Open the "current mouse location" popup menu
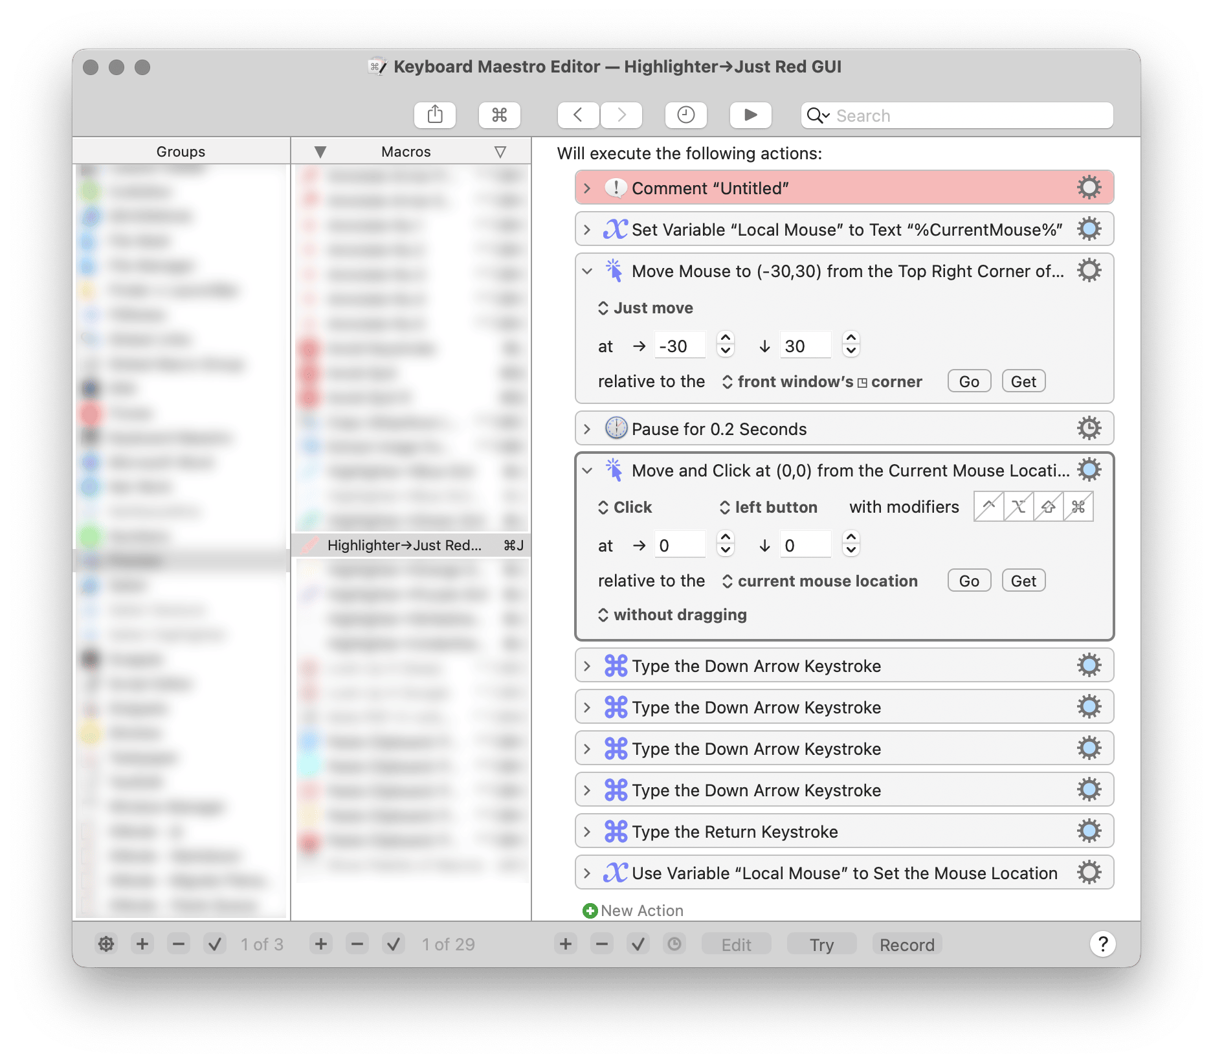The height and width of the screenshot is (1063, 1213). 819,581
